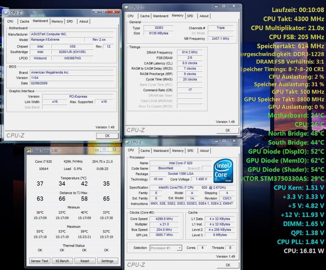Image resolution: width=326 pixels, height=270 pixels.
Task: Click the Cycle Time tRAS value 20 clocks
Action: pos(190,79)
